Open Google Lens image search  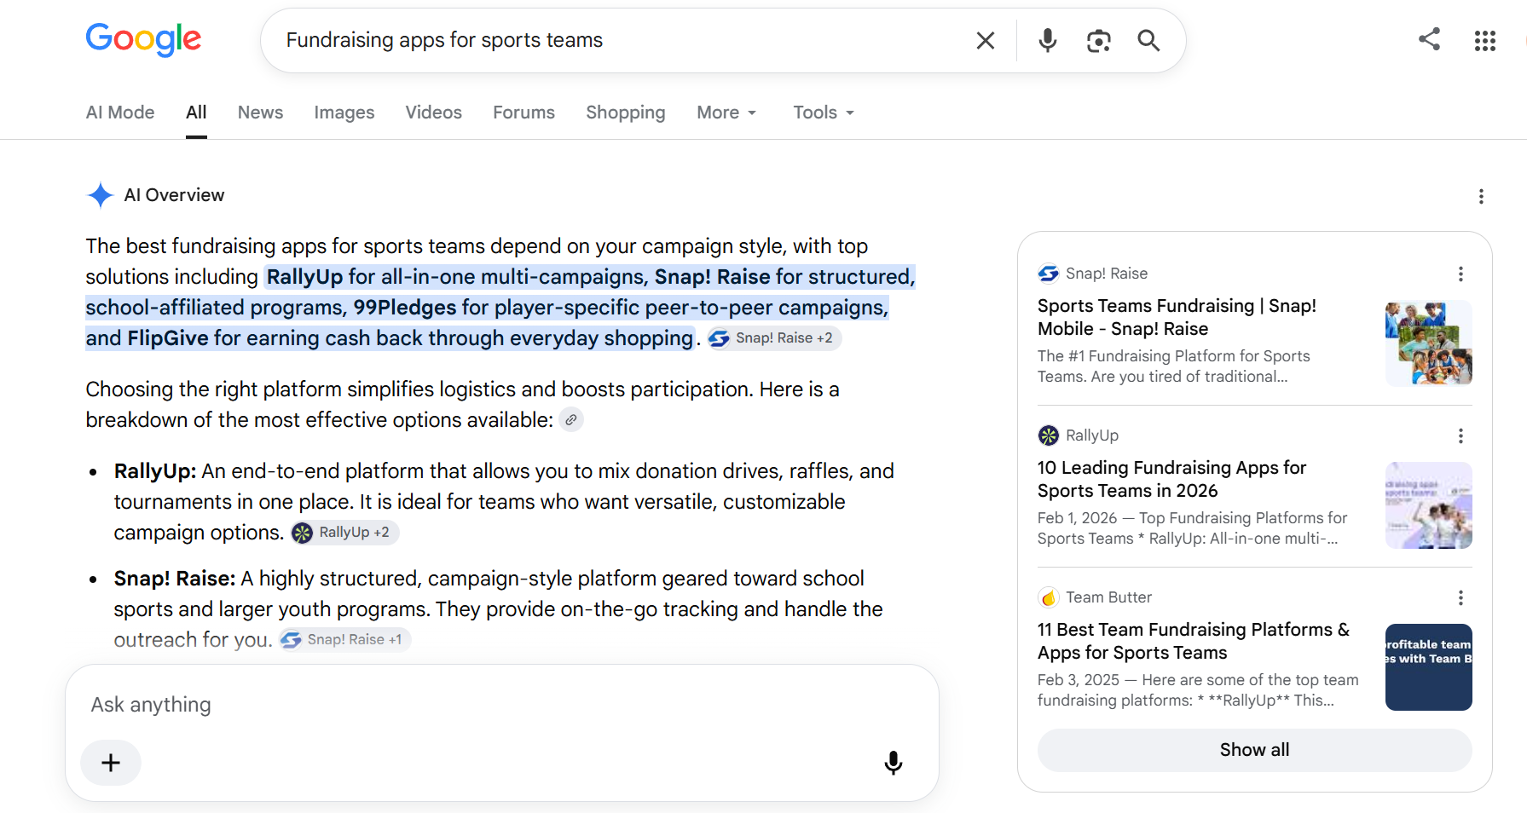[1099, 40]
